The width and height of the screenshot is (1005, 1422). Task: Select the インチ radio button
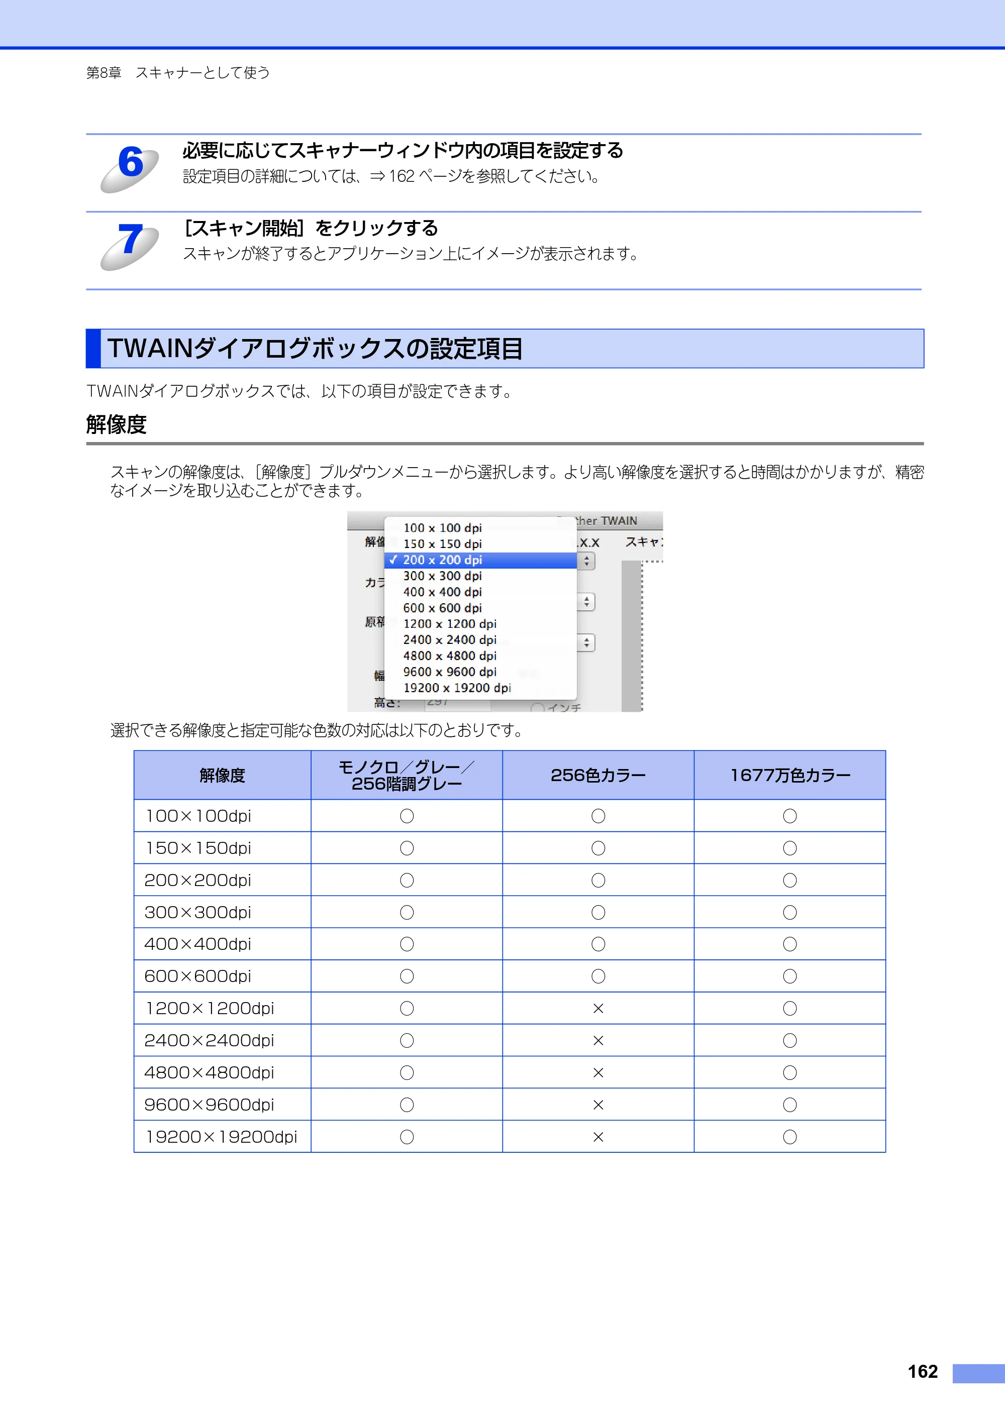(x=537, y=707)
